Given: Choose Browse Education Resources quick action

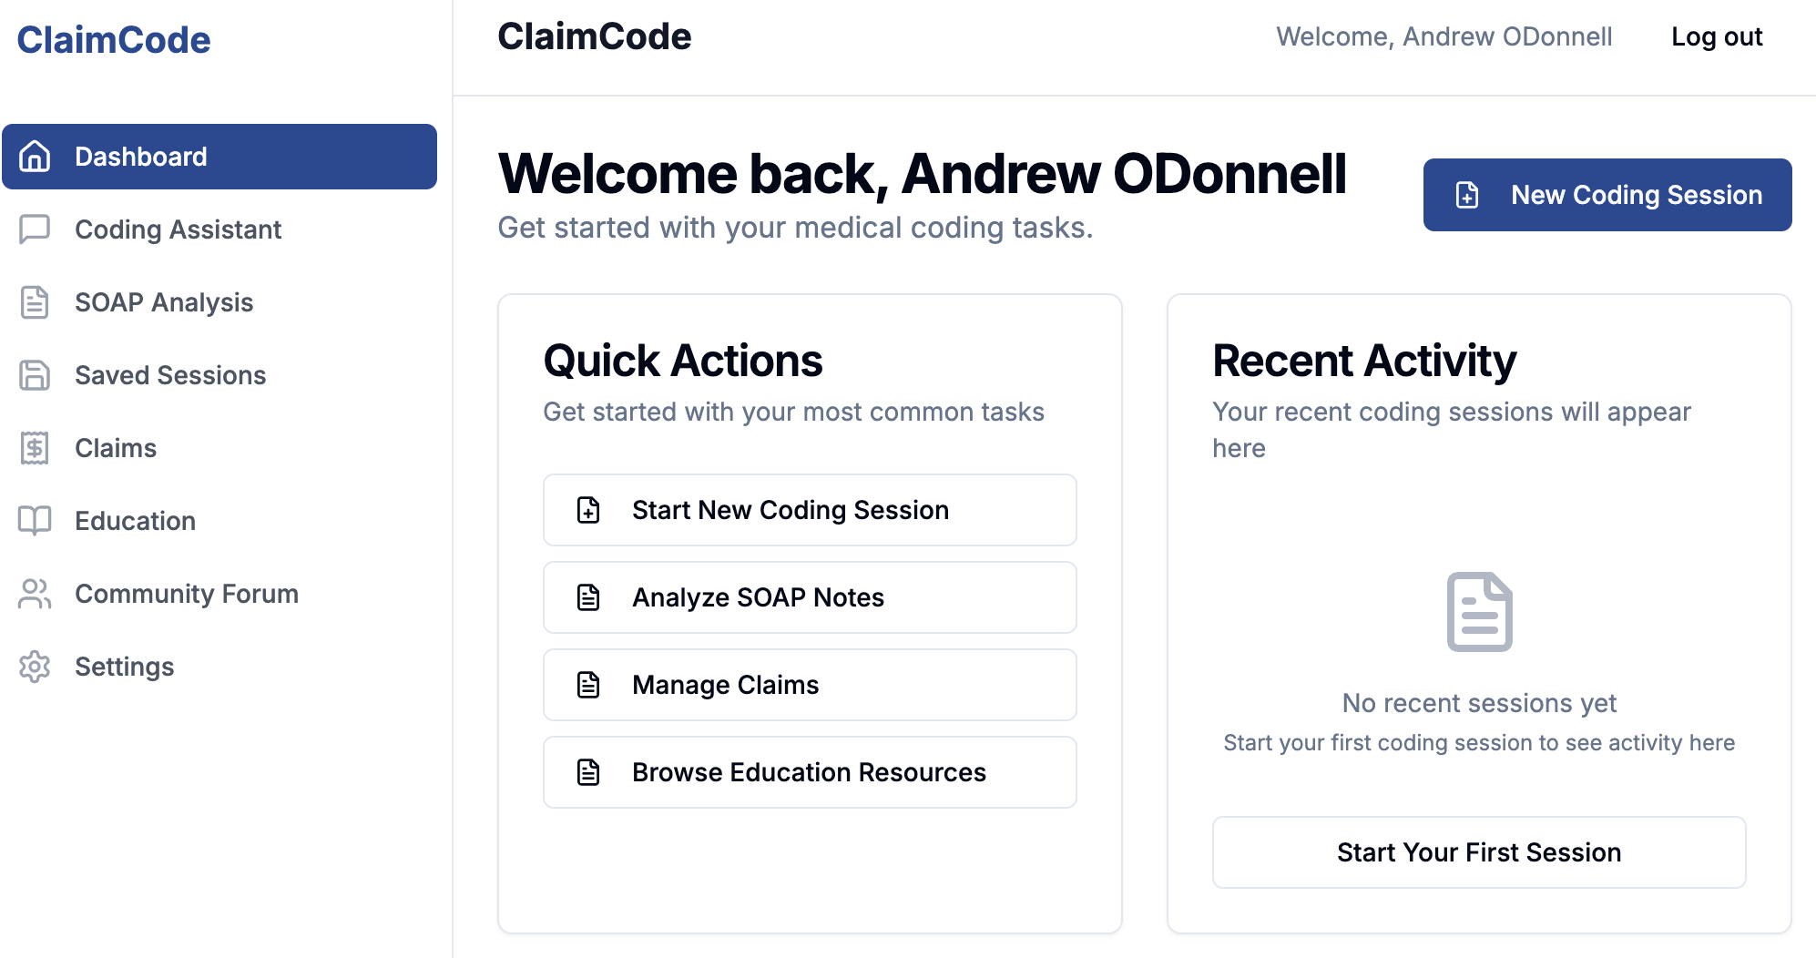Looking at the screenshot, I should 809,771.
